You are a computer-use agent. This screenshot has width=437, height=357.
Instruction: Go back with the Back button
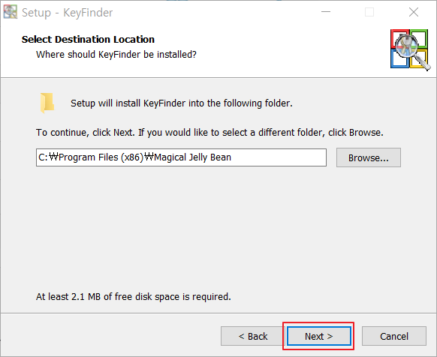coord(252,336)
